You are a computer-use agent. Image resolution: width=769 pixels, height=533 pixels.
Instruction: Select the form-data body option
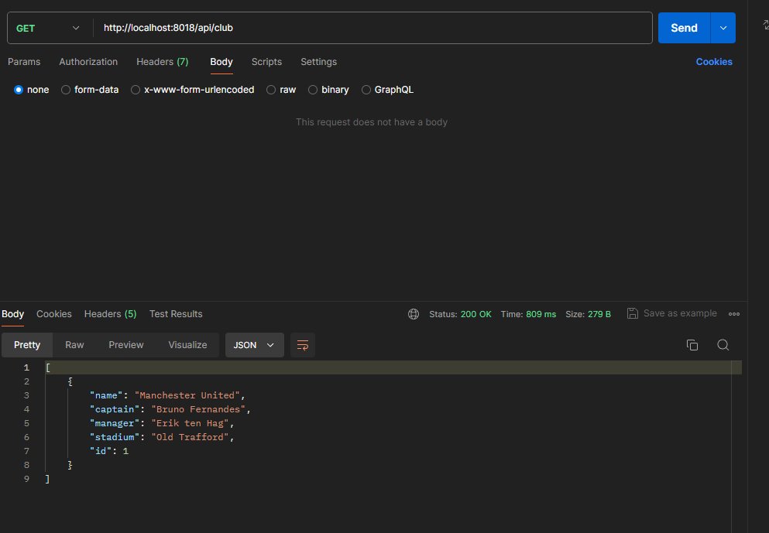point(66,90)
